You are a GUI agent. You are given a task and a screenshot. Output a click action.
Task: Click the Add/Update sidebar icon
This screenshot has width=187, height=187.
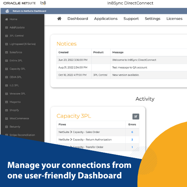tap(6, 28)
